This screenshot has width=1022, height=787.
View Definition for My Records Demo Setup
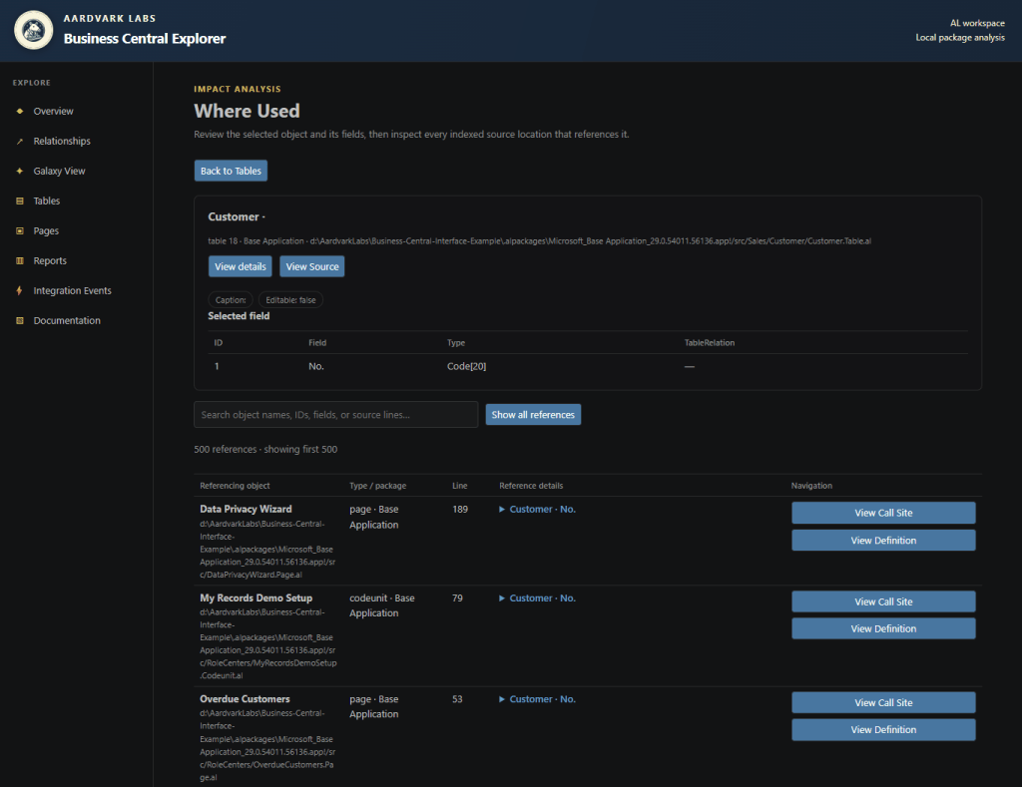(x=883, y=629)
